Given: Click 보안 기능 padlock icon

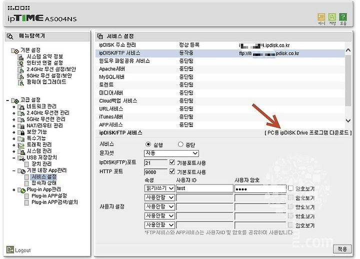Looking at the screenshot, I should pos(21,132).
